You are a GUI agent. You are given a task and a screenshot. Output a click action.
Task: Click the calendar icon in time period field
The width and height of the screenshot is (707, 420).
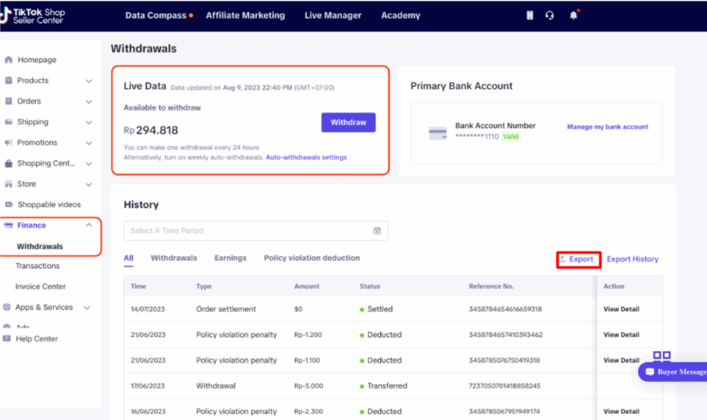pyautogui.click(x=377, y=231)
